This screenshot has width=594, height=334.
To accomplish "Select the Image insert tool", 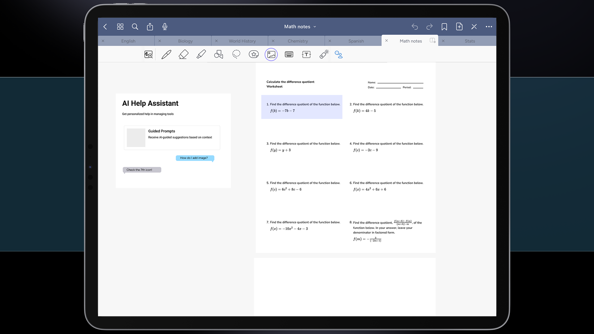I will pyautogui.click(x=271, y=55).
